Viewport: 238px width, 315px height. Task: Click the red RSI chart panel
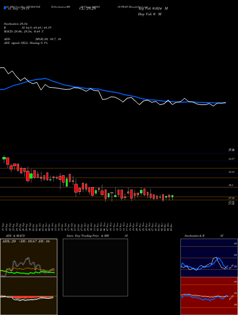tap(209, 296)
